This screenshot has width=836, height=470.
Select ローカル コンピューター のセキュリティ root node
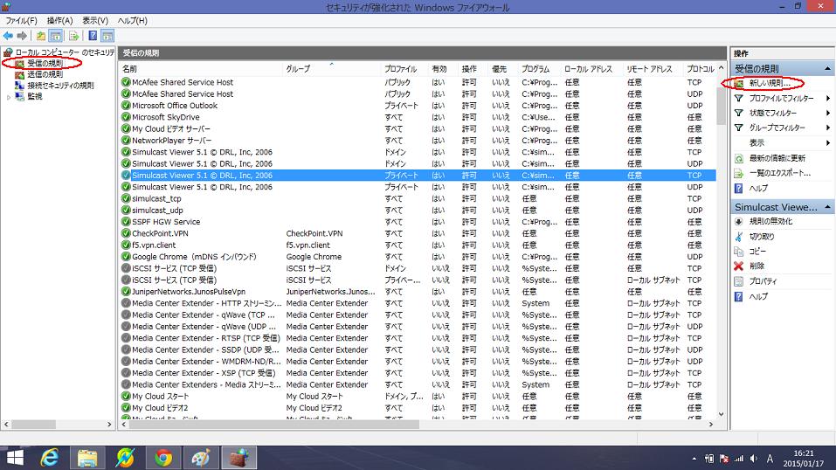pyautogui.click(x=65, y=52)
